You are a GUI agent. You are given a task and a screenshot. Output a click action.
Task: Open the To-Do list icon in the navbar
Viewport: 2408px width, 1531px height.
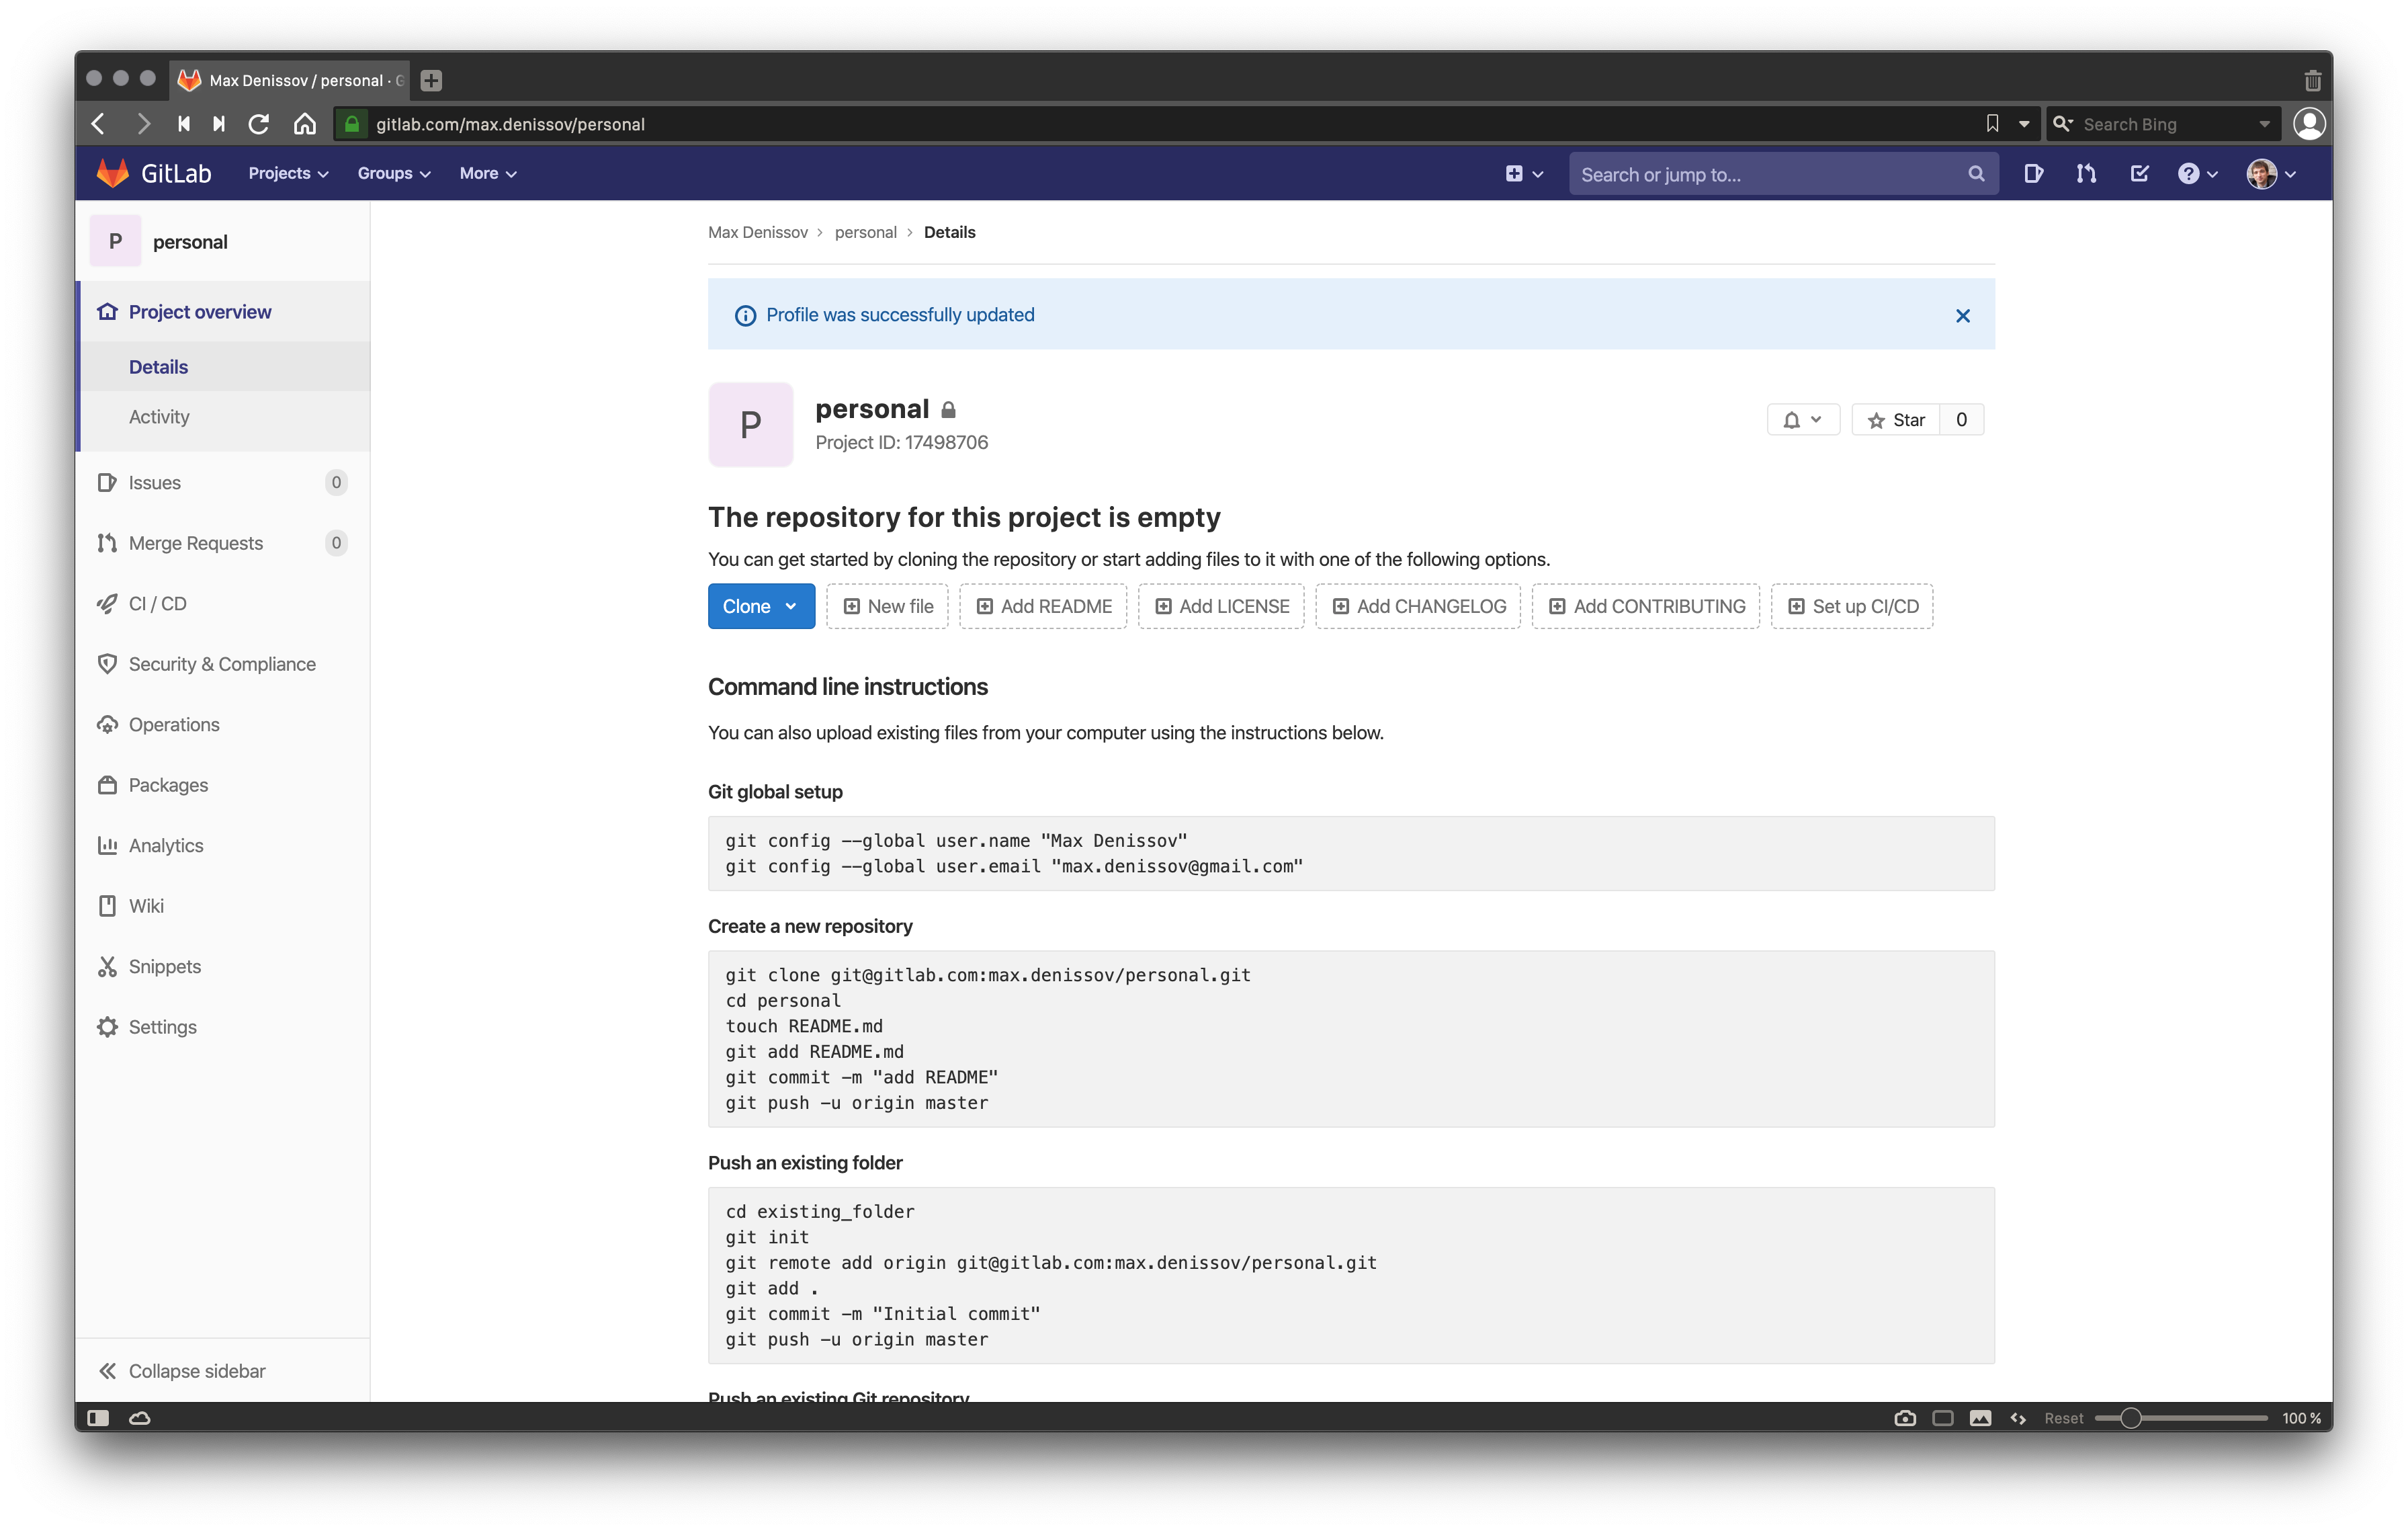[x=2139, y=174]
